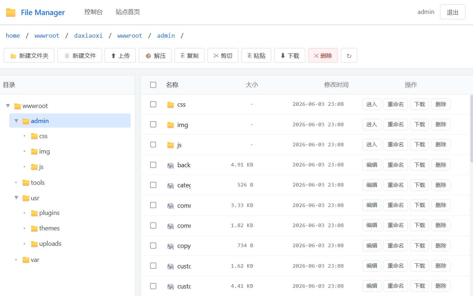This screenshot has height=296, width=473.
Task: Click the New Folder (新建文件夹) button
Action: click(x=29, y=56)
